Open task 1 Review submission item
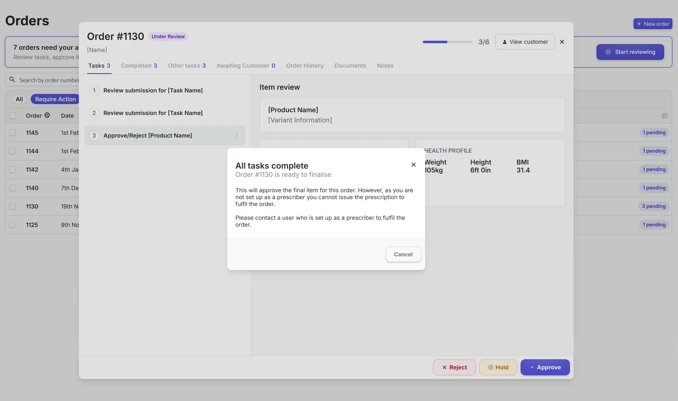 153,90
